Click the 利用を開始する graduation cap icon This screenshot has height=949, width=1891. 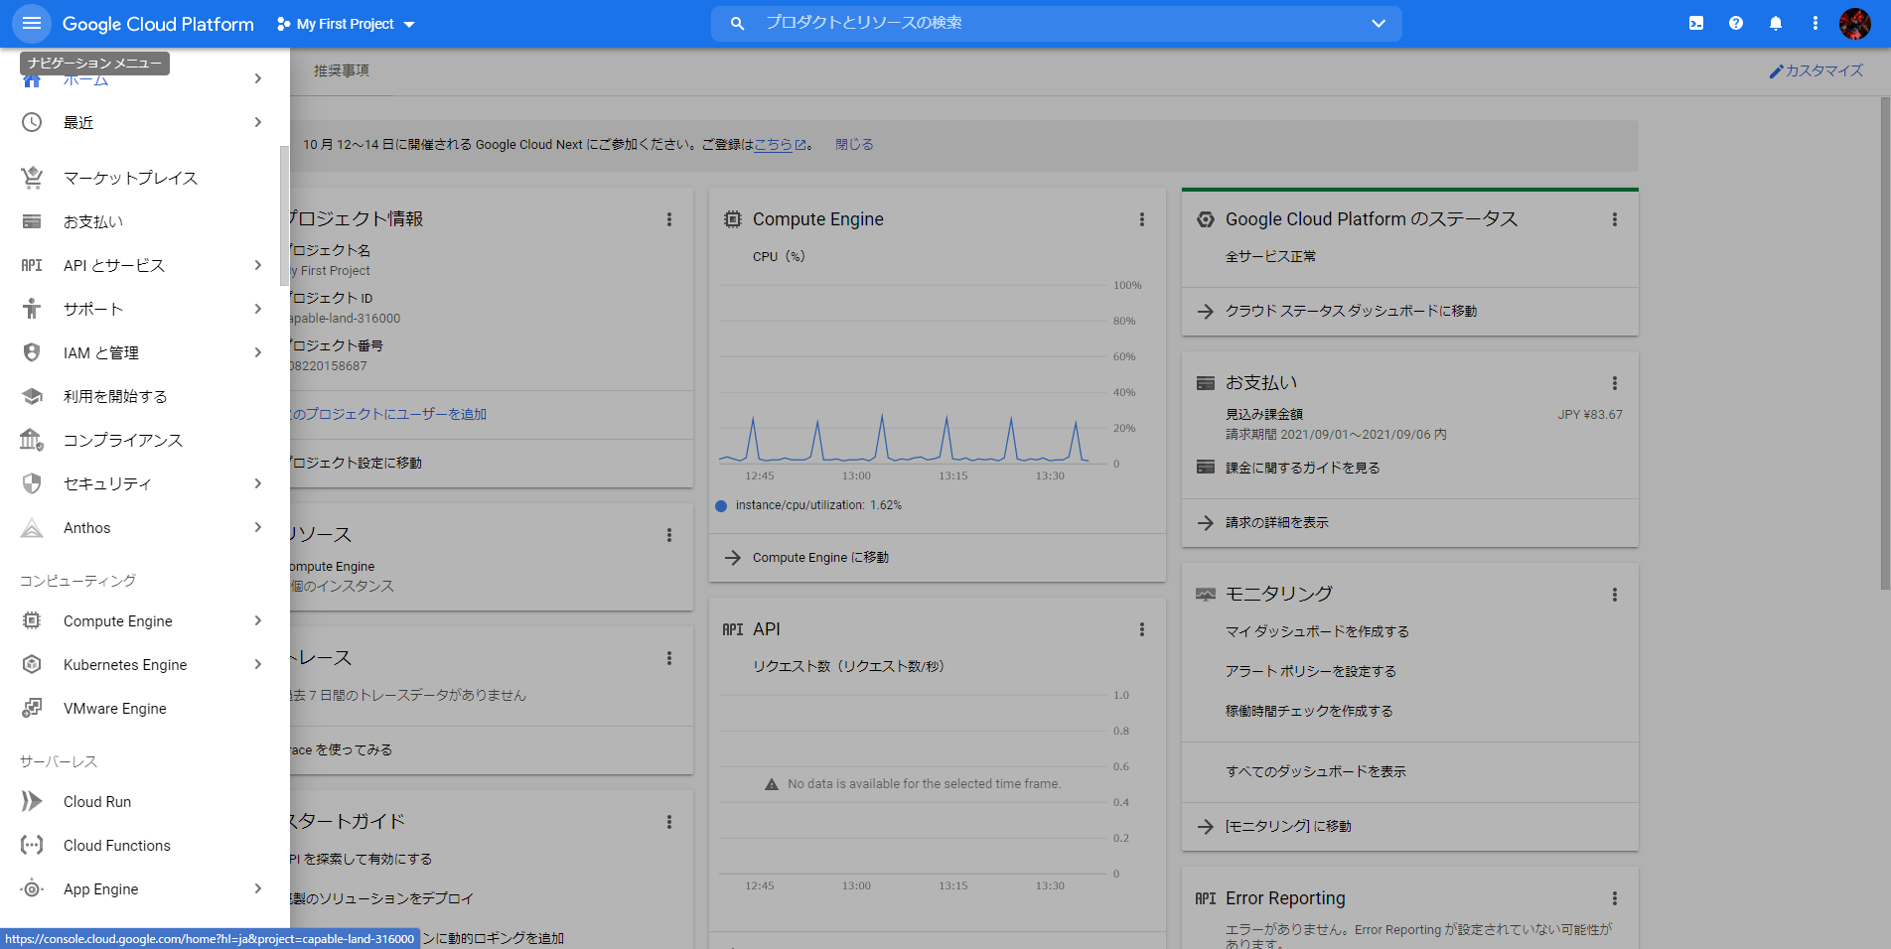(32, 396)
